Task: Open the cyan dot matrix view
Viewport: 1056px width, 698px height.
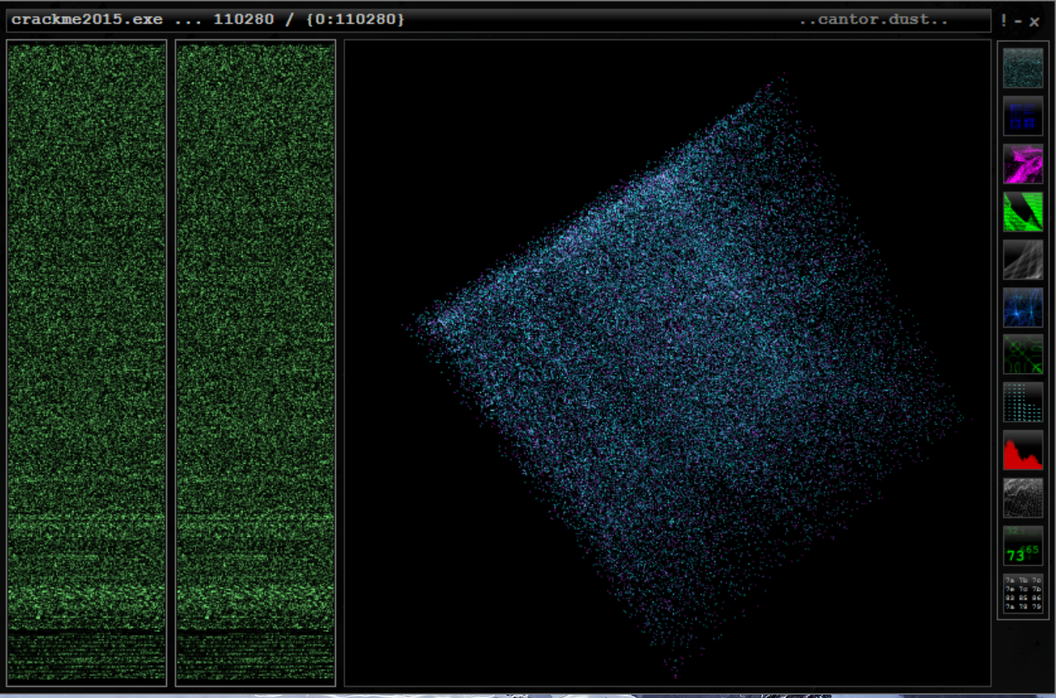Action: pyautogui.click(x=1022, y=402)
